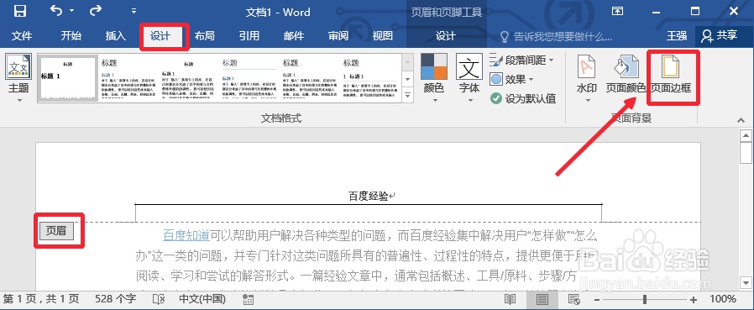
Task: Click the zoom slider
Action: (645, 299)
